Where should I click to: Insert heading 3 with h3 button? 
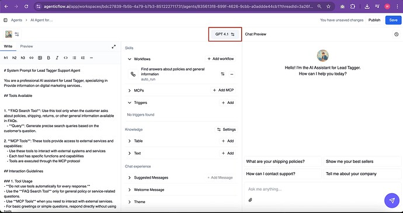coord(23,58)
